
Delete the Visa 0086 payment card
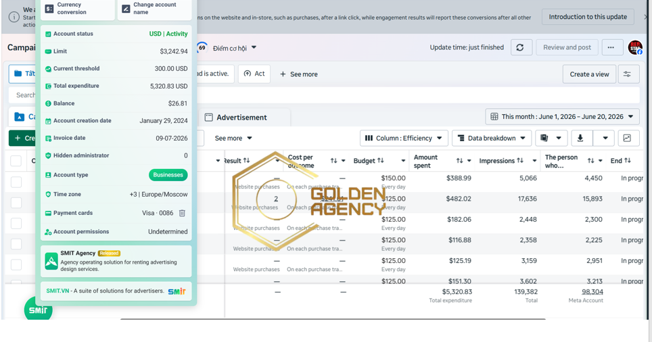click(x=182, y=213)
